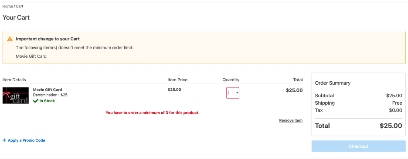Click the Total $25.00 in Order Summary
Screen dimensions: 408x159
[391, 126]
